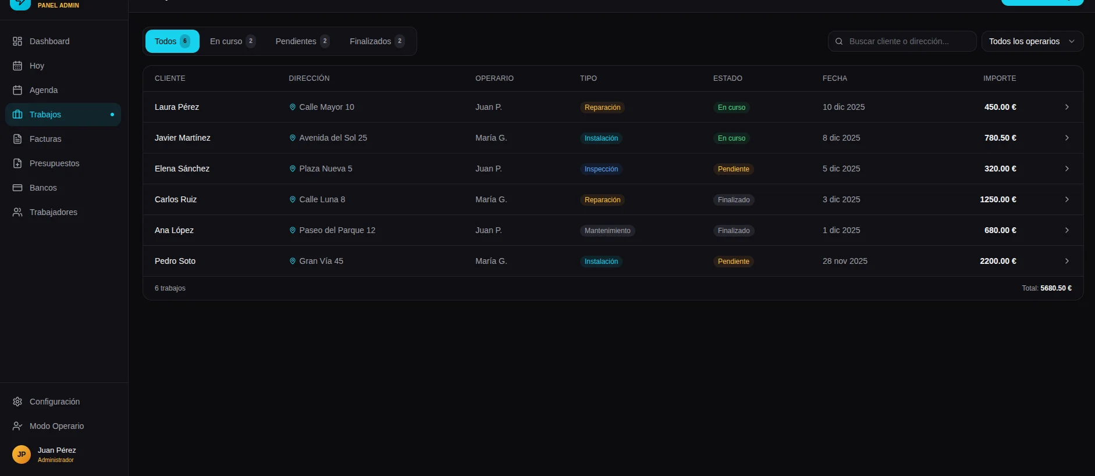Viewport: 1095px width, 476px height.
Task: Click the Agenda calendar icon
Action: pyautogui.click(x=17, y=90)
